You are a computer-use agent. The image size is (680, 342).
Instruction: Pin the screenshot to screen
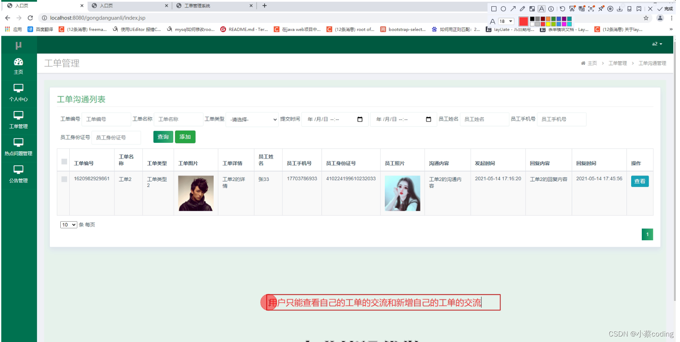point(601,8)
